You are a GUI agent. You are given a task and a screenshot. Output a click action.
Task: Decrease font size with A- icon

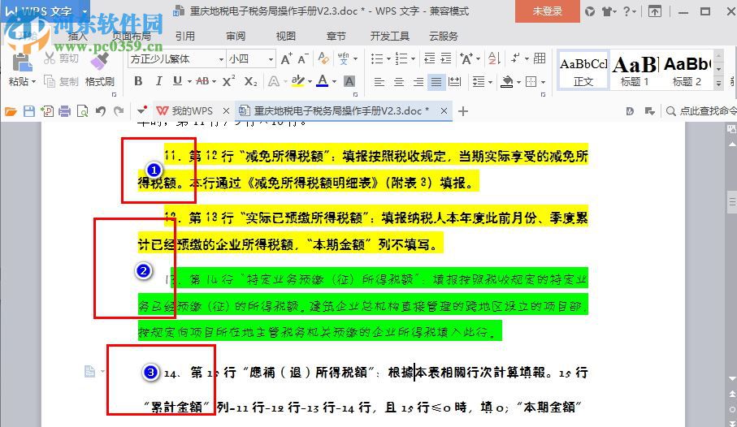pyautogui.click(x=303, y=58)
